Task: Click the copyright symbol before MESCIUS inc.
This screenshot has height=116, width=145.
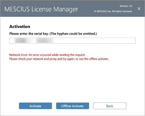Action: pyautogui.click(x=95, y=11)
